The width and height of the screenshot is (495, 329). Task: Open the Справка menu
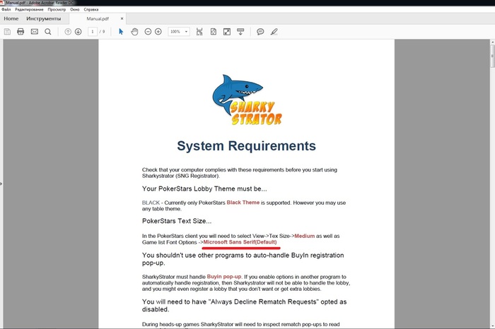(91, 9)
